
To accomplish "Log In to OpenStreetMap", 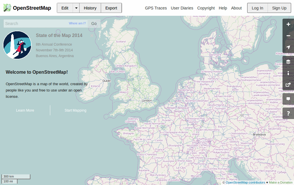I will tap(257, 8).
